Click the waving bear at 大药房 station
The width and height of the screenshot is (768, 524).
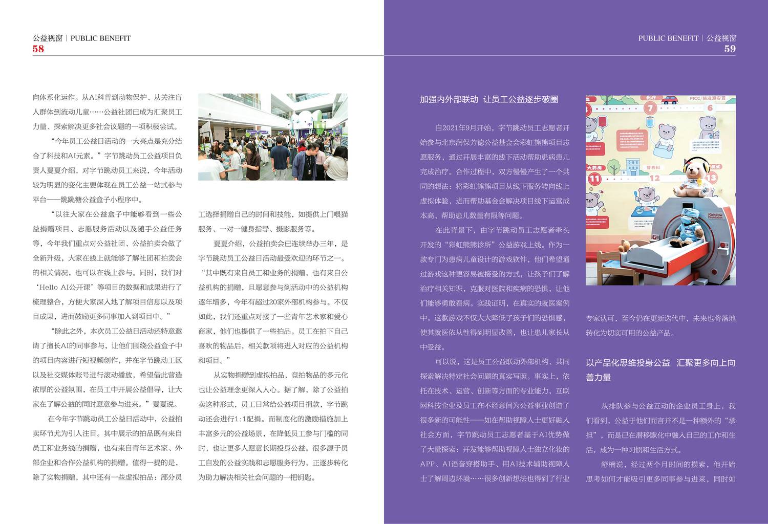point(592,200)
